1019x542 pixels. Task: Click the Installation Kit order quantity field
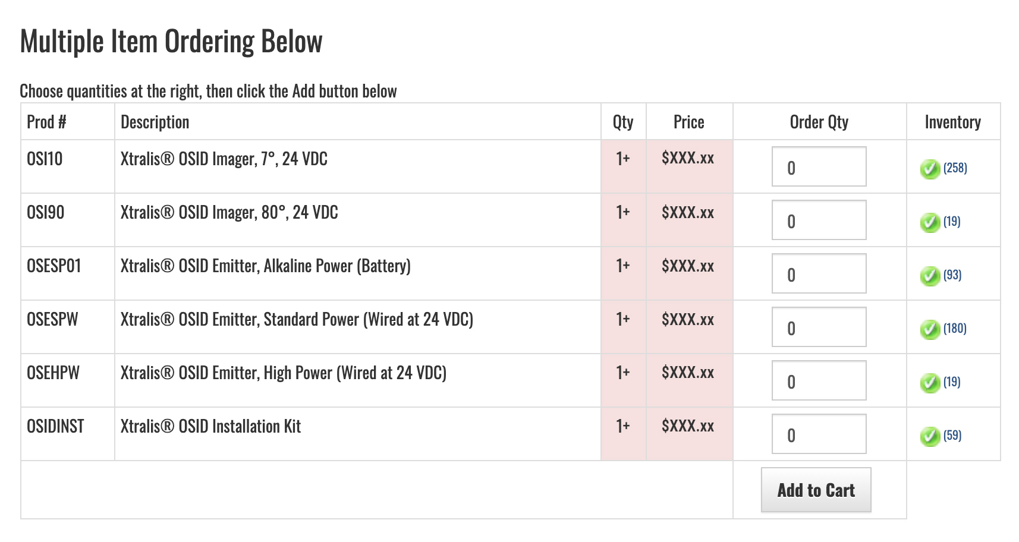tap(819, 434)
